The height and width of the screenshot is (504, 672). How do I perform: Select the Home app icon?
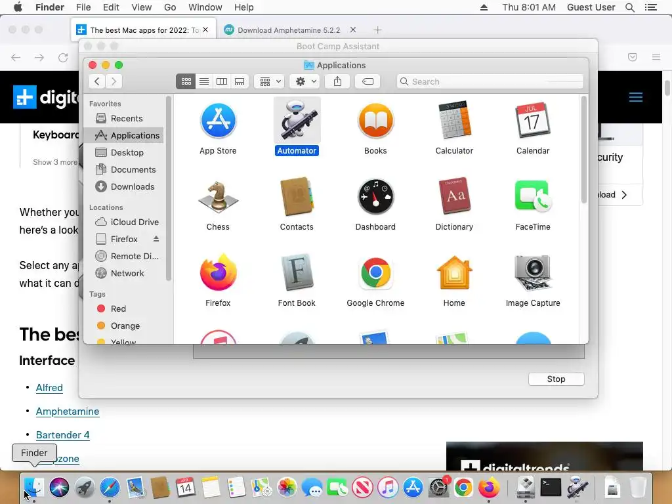tap(454, 272)
